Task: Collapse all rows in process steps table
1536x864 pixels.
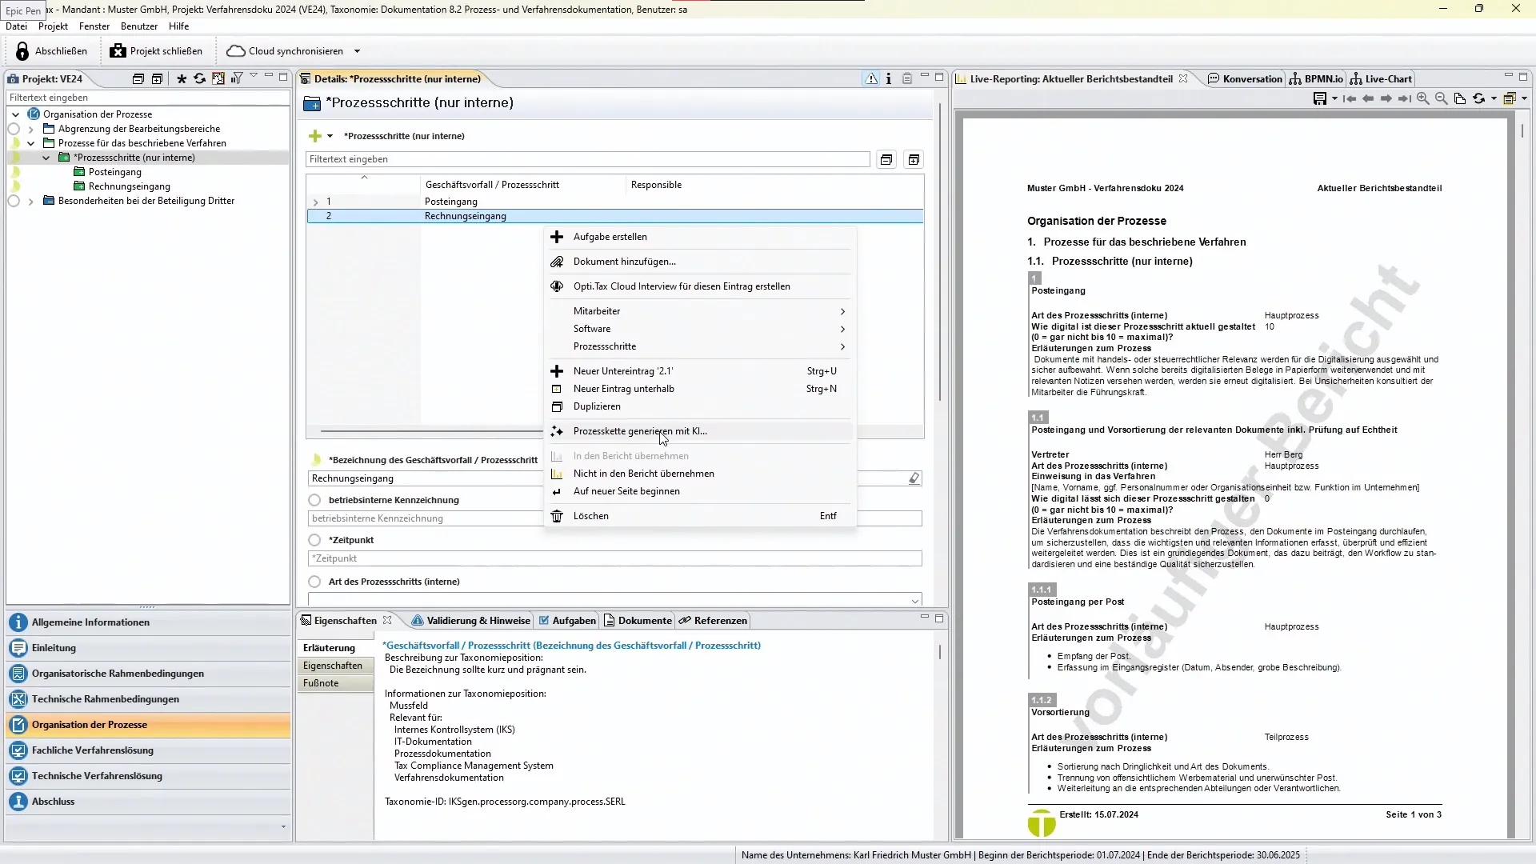Action: point(886,160)
